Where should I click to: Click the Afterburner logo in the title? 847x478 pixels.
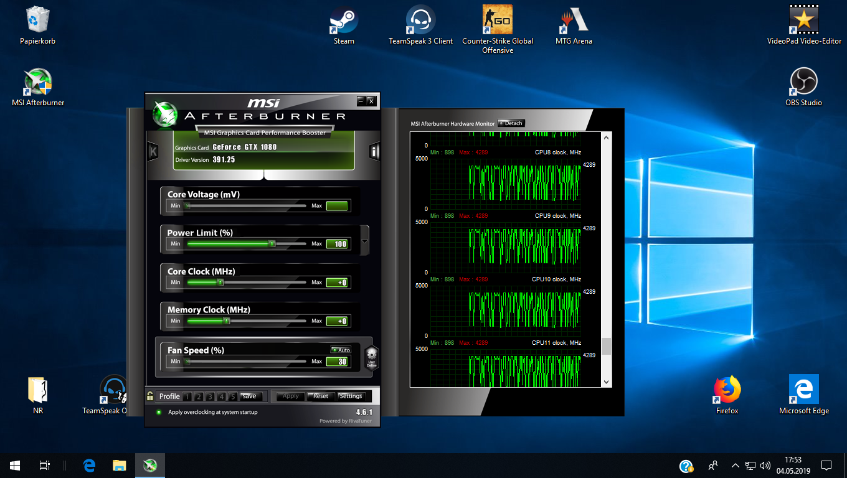point(164,113)
